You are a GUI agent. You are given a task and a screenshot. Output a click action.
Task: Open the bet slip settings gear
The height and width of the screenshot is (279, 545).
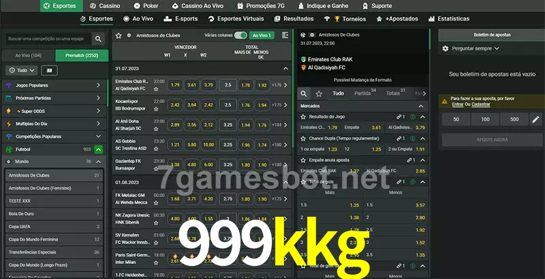point(446,48)
